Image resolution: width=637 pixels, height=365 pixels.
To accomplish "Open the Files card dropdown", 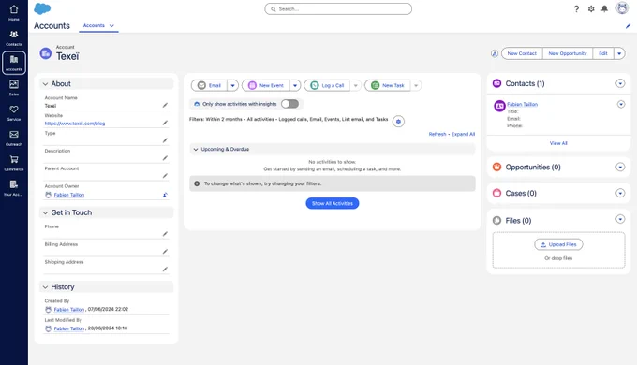I will point(620,219).
